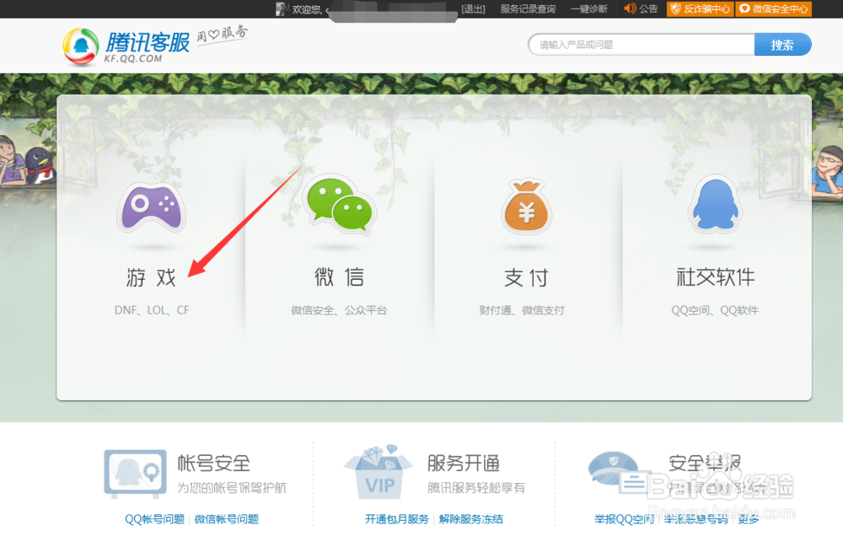
Task: Open the green WeChat bubbles icon
Action: [x=339, y=204]
